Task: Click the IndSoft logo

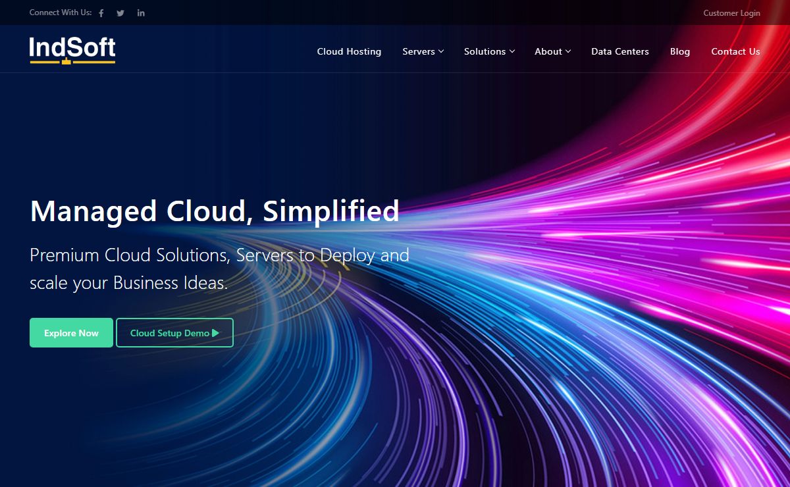Action: pos(72,50)
